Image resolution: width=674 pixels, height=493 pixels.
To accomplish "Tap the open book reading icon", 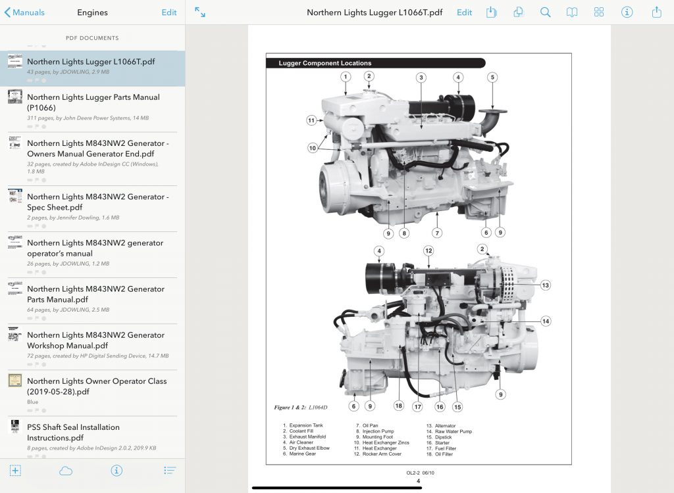I will pos(572,12).
